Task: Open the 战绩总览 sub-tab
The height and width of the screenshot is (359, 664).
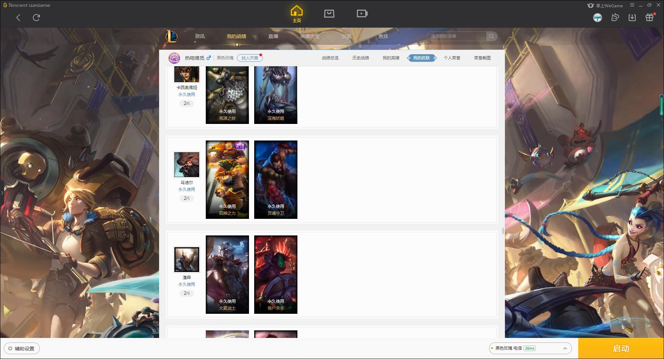Action: pyautogui.click(x=330, y=58)
